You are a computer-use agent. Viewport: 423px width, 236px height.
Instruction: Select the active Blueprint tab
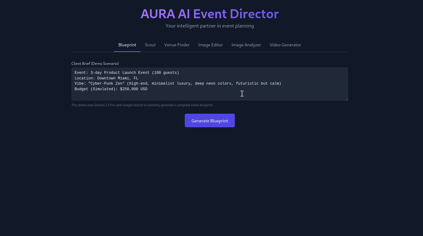pyautogui.click(x=127, y=45)
